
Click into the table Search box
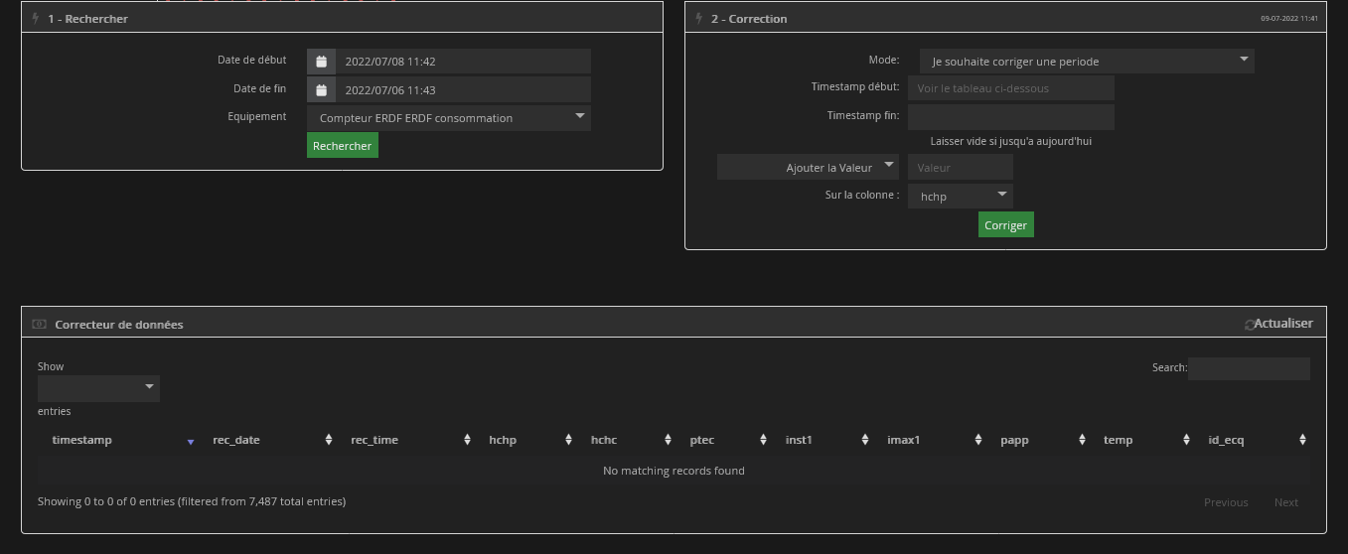(x=1249, y=368)
